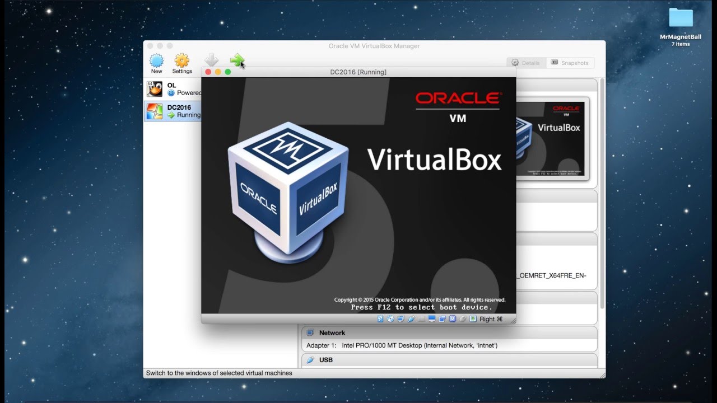Click the optical disc icon in VM status bar
The height and width of the screenshot is (403, 717).
click(x=390, y=319)
